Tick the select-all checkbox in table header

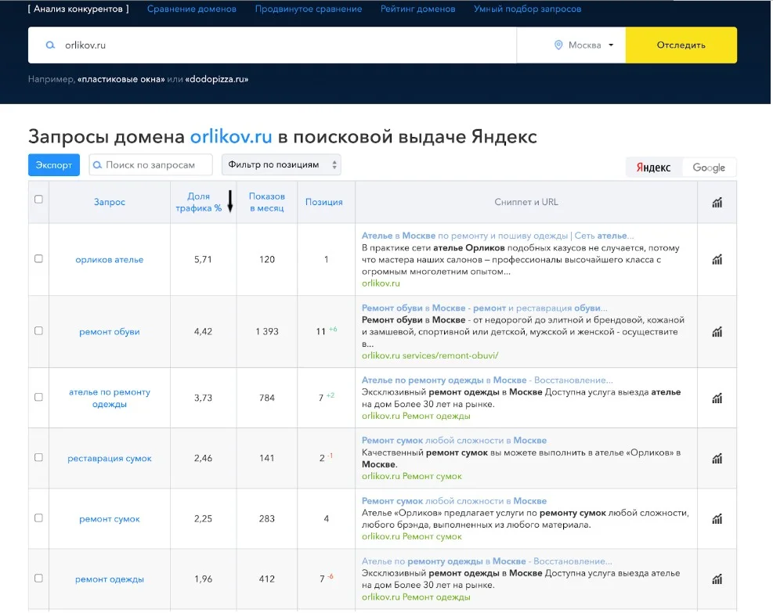38,199
